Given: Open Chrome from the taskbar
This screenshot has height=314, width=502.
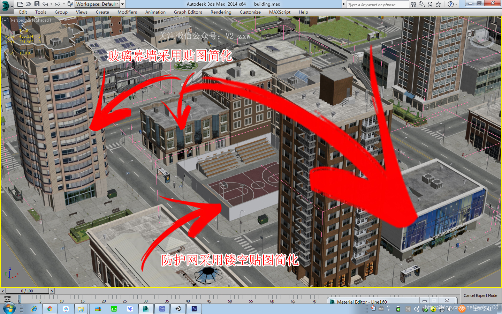Looking at the screenshot, I should click(50, 309).
